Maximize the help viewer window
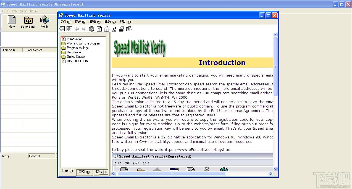 coord(268,15)
